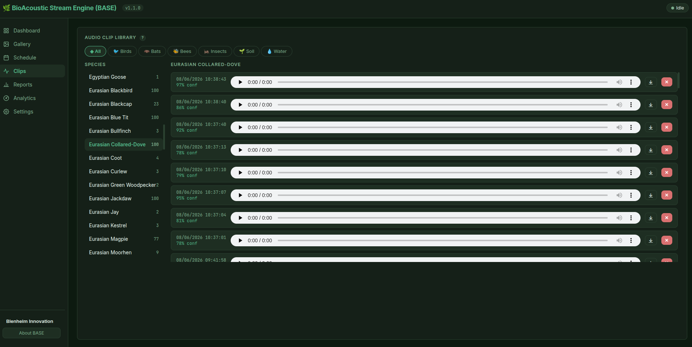This screenshot has height=347, width=692.
Task: Filter clips by Soil
Action: coord(246,51)
